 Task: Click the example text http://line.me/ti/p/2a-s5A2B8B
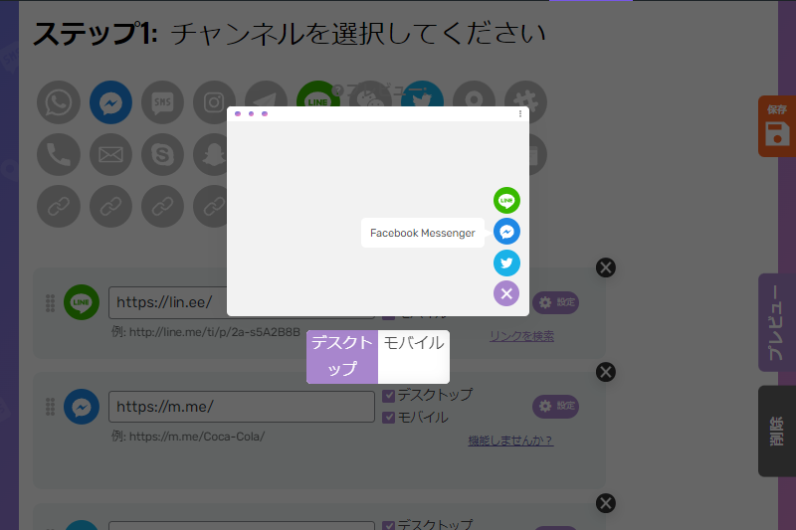coord(215,332)
